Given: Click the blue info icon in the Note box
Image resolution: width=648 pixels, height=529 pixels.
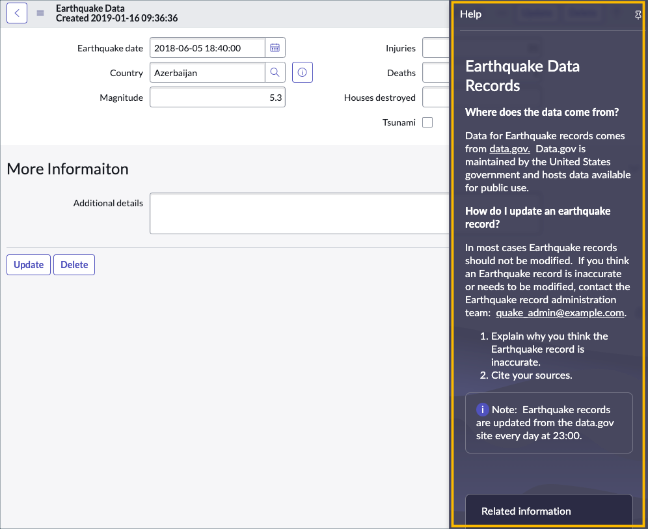Looking at the screenshot, I should 482,409.
